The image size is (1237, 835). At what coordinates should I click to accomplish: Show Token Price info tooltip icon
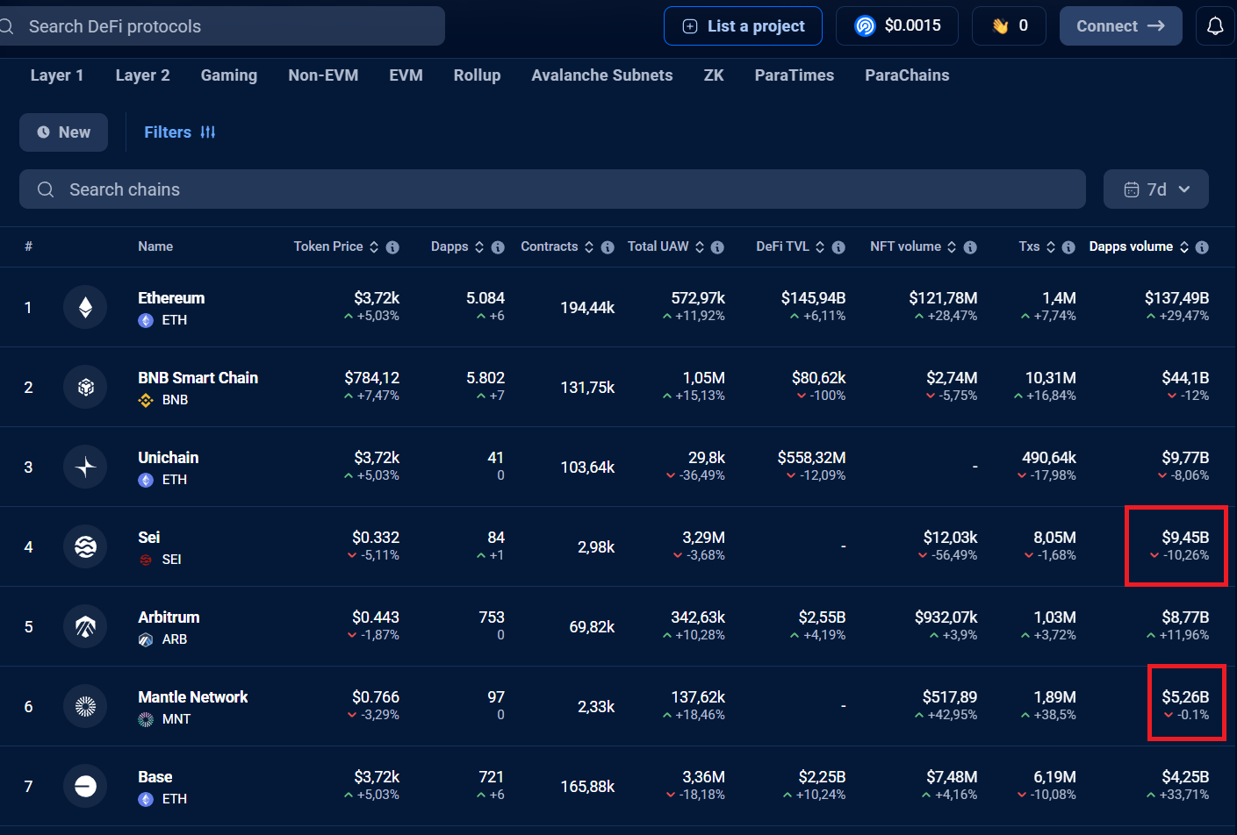pos(392,247)
